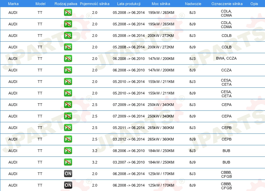
Task: Select 'CESA, CETA' in the 8J3 row
Action: (x=226, y=82)
